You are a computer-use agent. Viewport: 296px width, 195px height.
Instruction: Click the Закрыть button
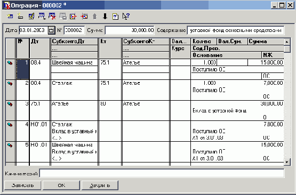pos(100,185)
